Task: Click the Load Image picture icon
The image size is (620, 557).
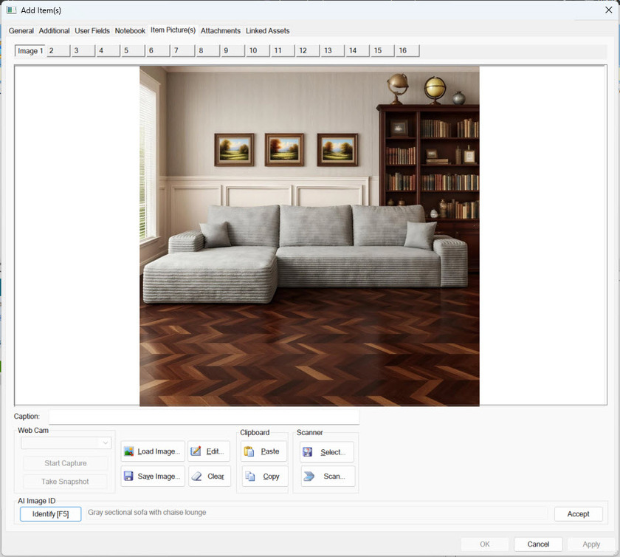Action: (129, 452)
